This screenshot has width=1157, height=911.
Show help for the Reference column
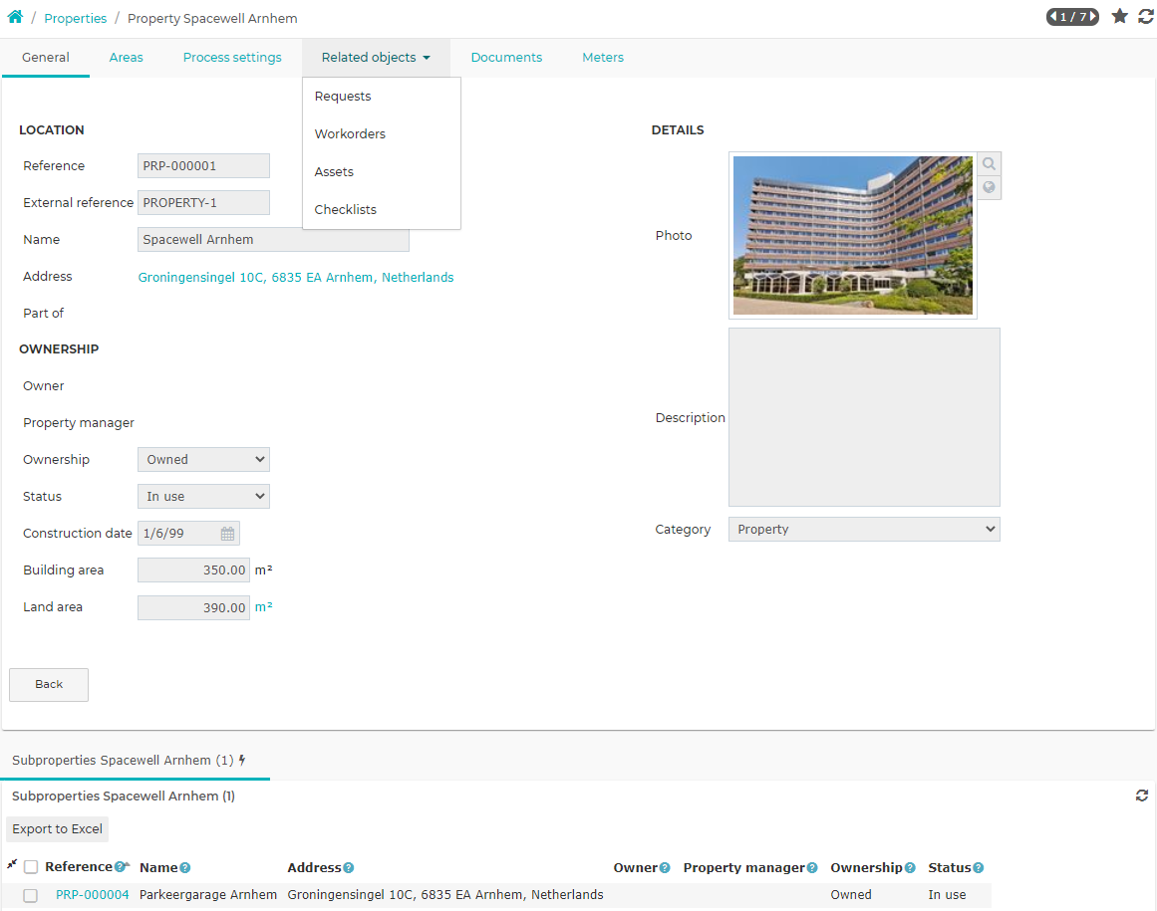120,867
